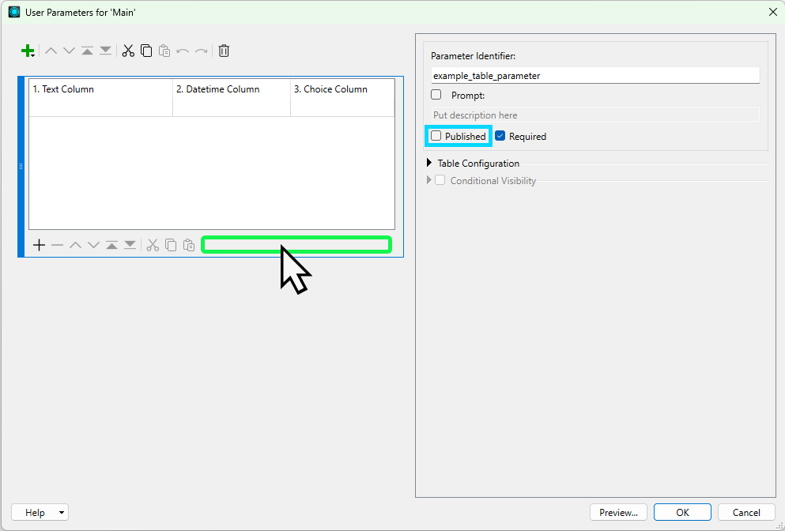Enable the Published checkbox
785x531 pixels.
[x=436, y=136]
